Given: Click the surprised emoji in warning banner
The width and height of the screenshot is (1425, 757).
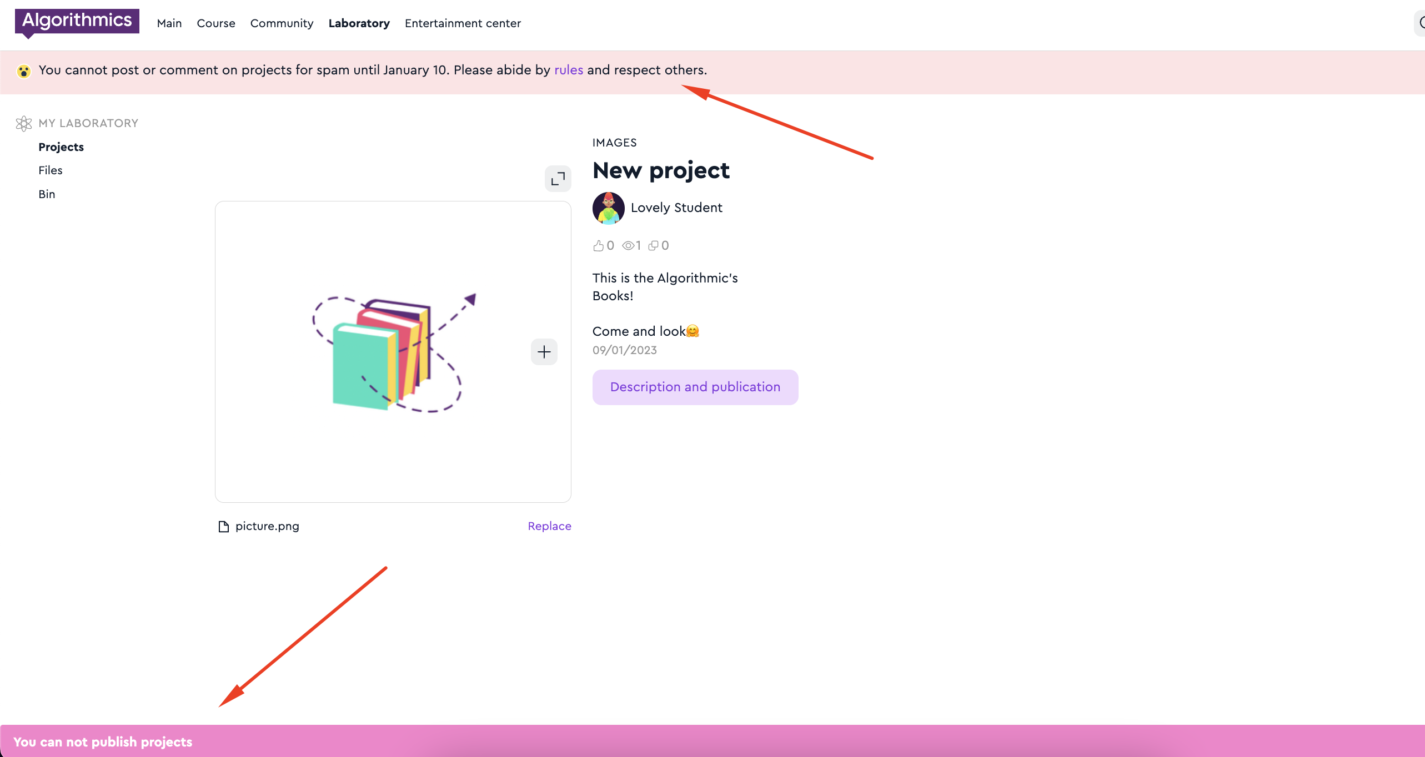Looking at the screenshot, I should (23, 71).
